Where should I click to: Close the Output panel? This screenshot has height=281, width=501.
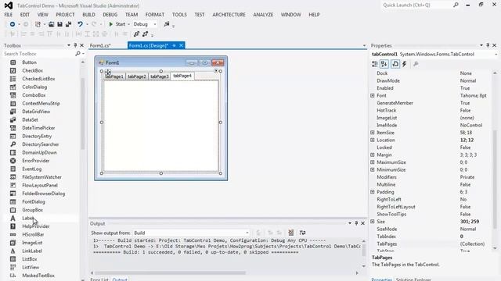point(362,223)
